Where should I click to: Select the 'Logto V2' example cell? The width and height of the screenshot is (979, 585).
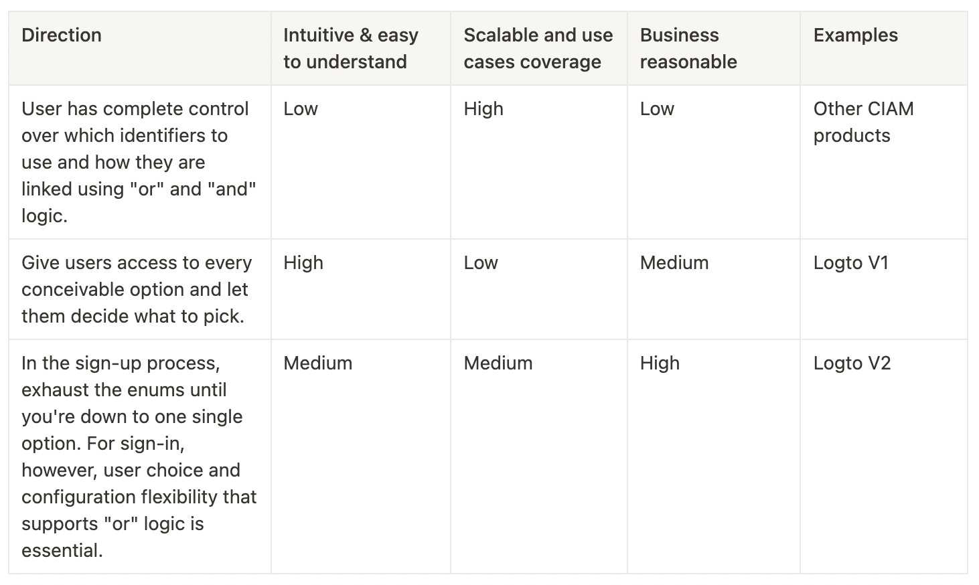(x=852, y=363)
